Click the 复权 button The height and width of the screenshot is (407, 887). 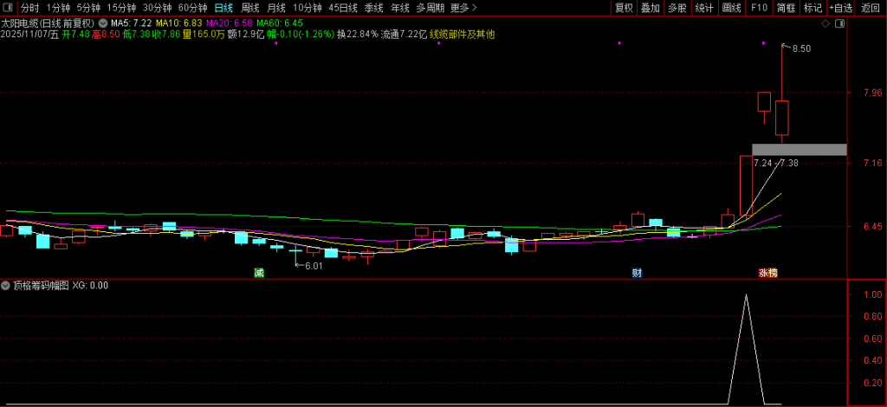(624, 8)
